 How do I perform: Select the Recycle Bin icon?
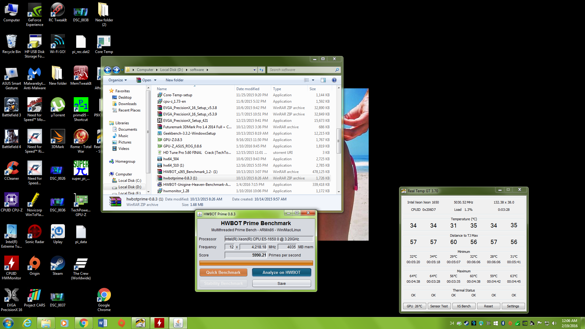(x=12, y=44)
